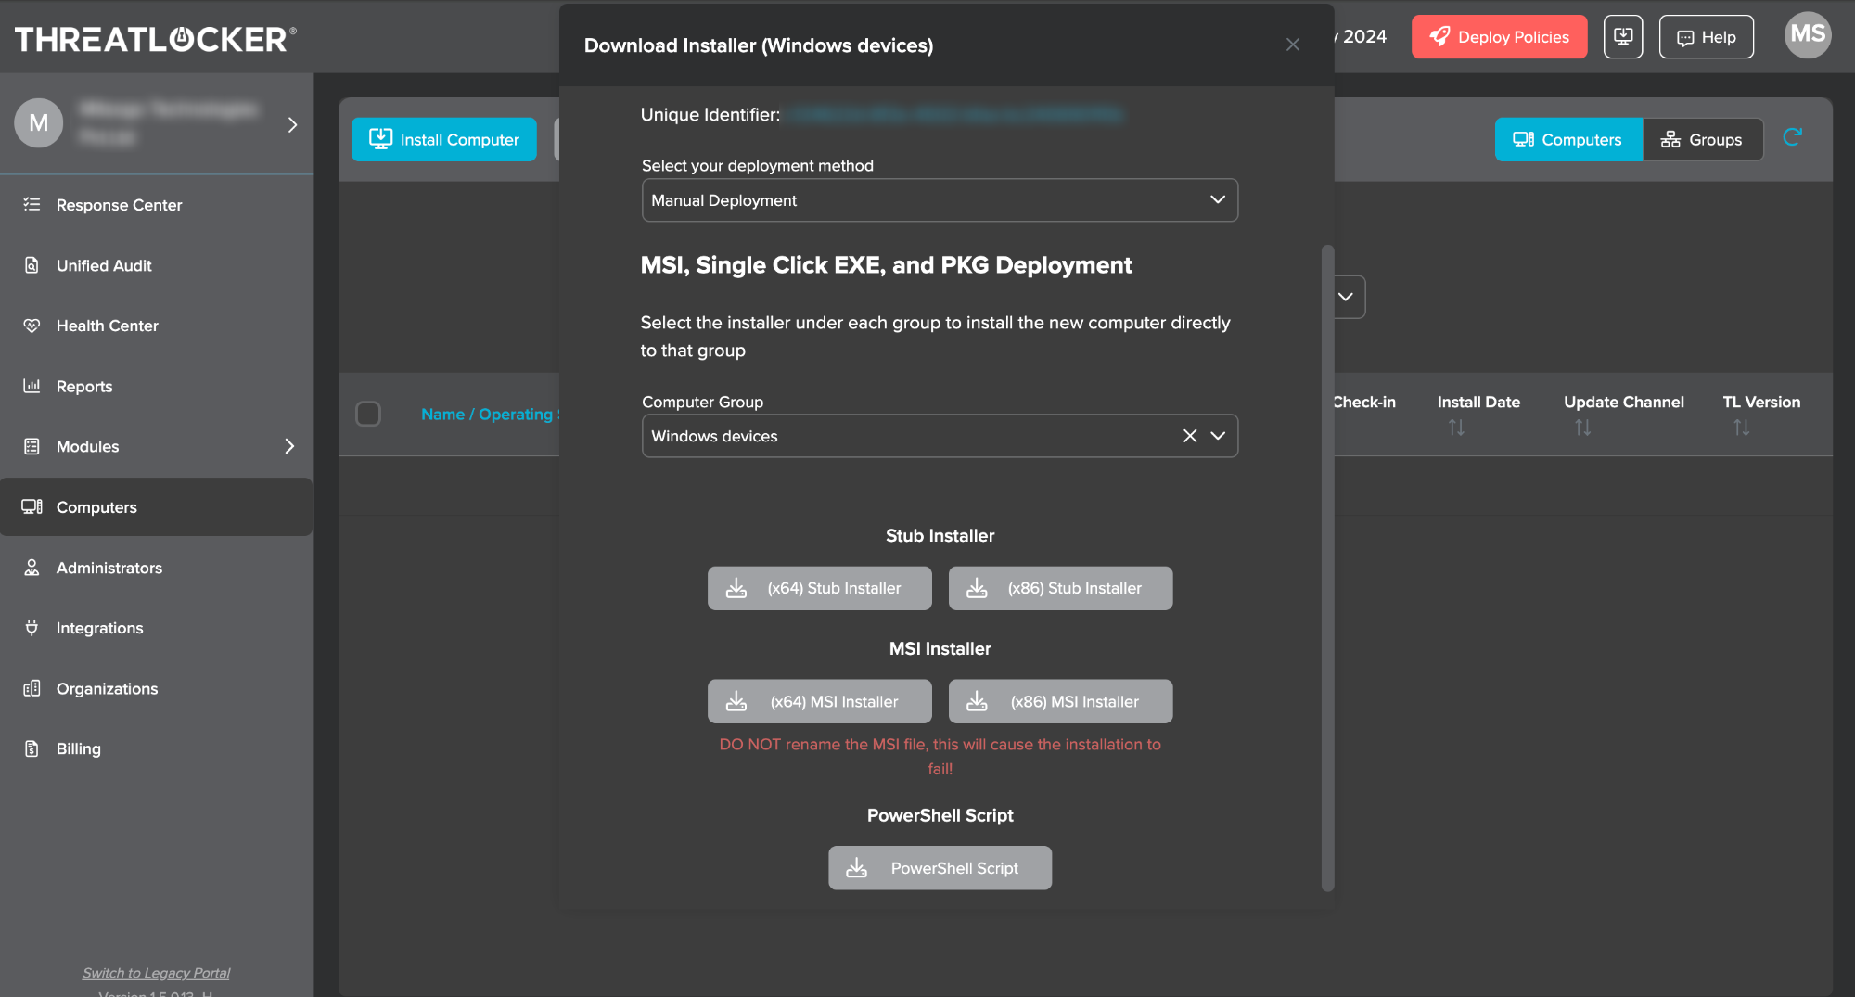Viewport: 1855px width, 997px height.
Task: Switch to the Computers tab
Action: [1568, 139]
